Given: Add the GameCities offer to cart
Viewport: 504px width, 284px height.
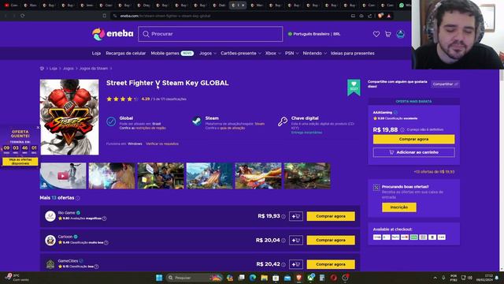Looking at the screenshot, I should point(296,264).
